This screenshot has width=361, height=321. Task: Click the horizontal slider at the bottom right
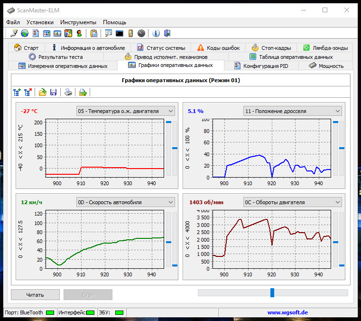(x=272, y=293)
